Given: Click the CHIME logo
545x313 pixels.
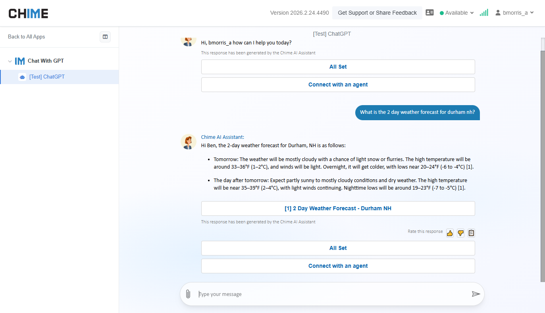Looking at the screenshot, I should (29, 13).
